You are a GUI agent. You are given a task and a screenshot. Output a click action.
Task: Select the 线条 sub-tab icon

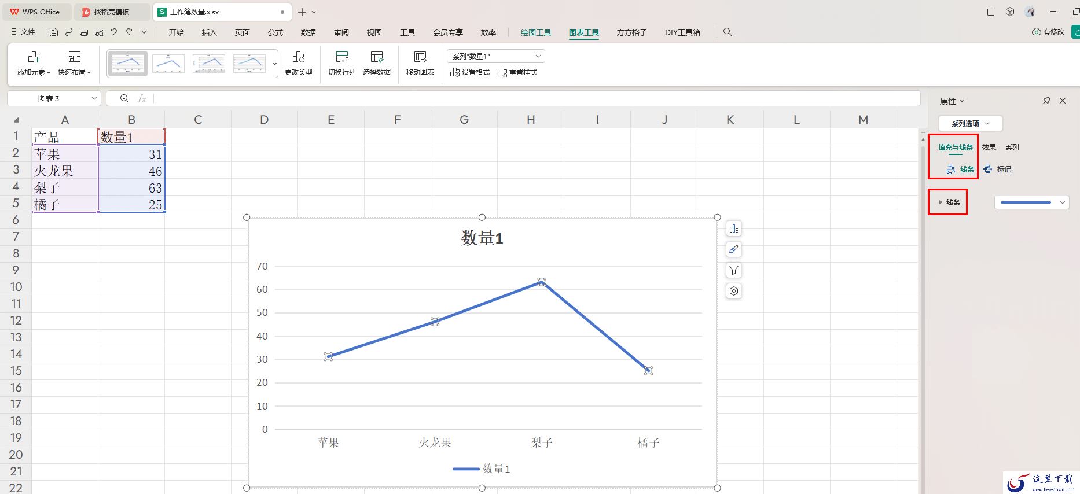click(960, 169)
